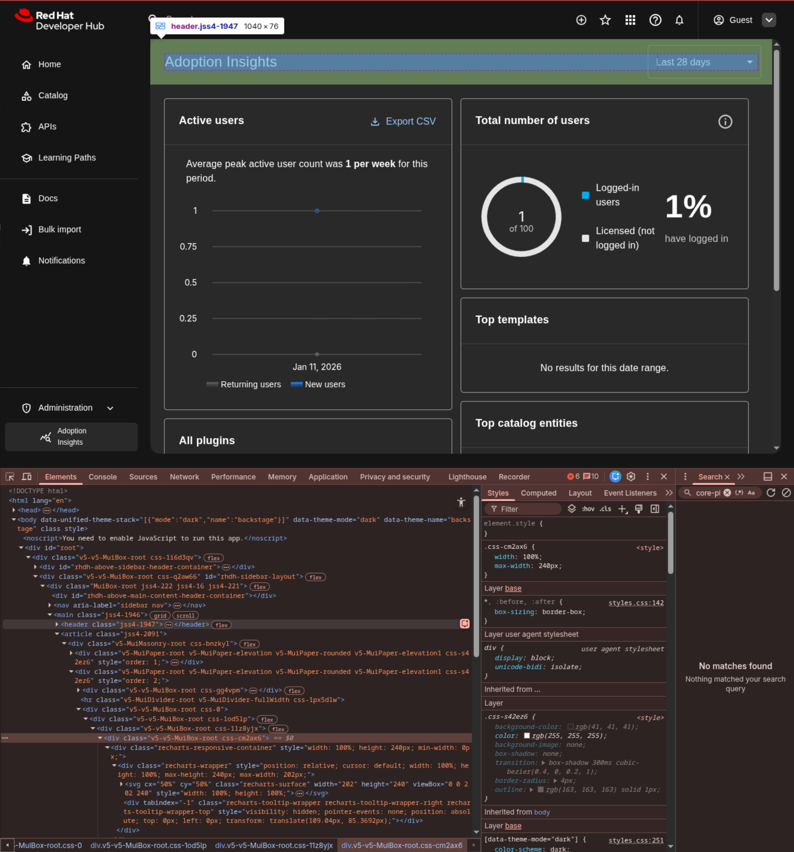
Task: Toggle the .cls class editor
Action: [x=605, y=509]
